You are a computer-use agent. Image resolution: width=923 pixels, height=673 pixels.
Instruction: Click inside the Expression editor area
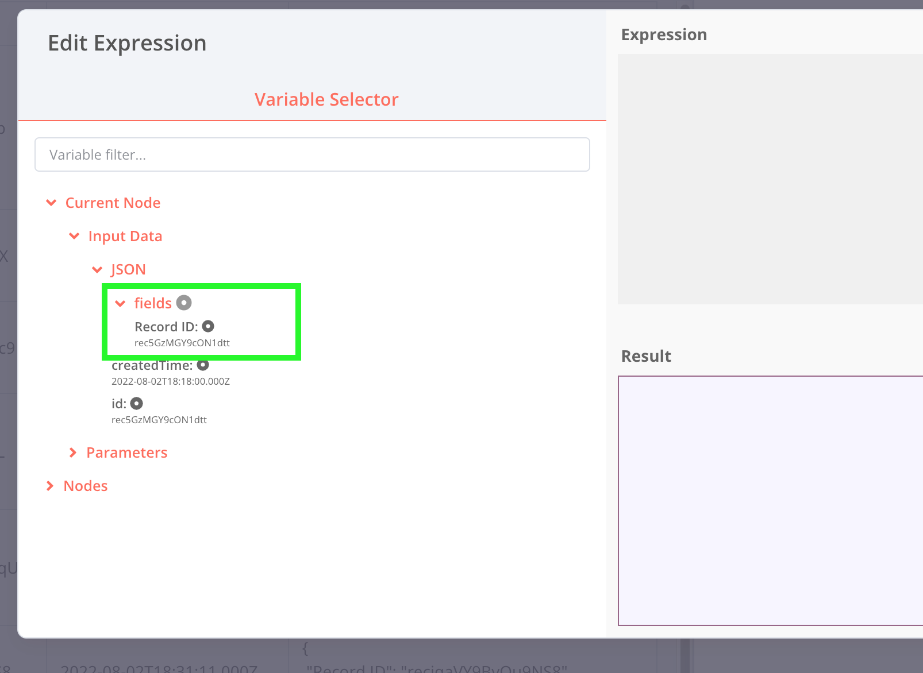click(770, 179)
